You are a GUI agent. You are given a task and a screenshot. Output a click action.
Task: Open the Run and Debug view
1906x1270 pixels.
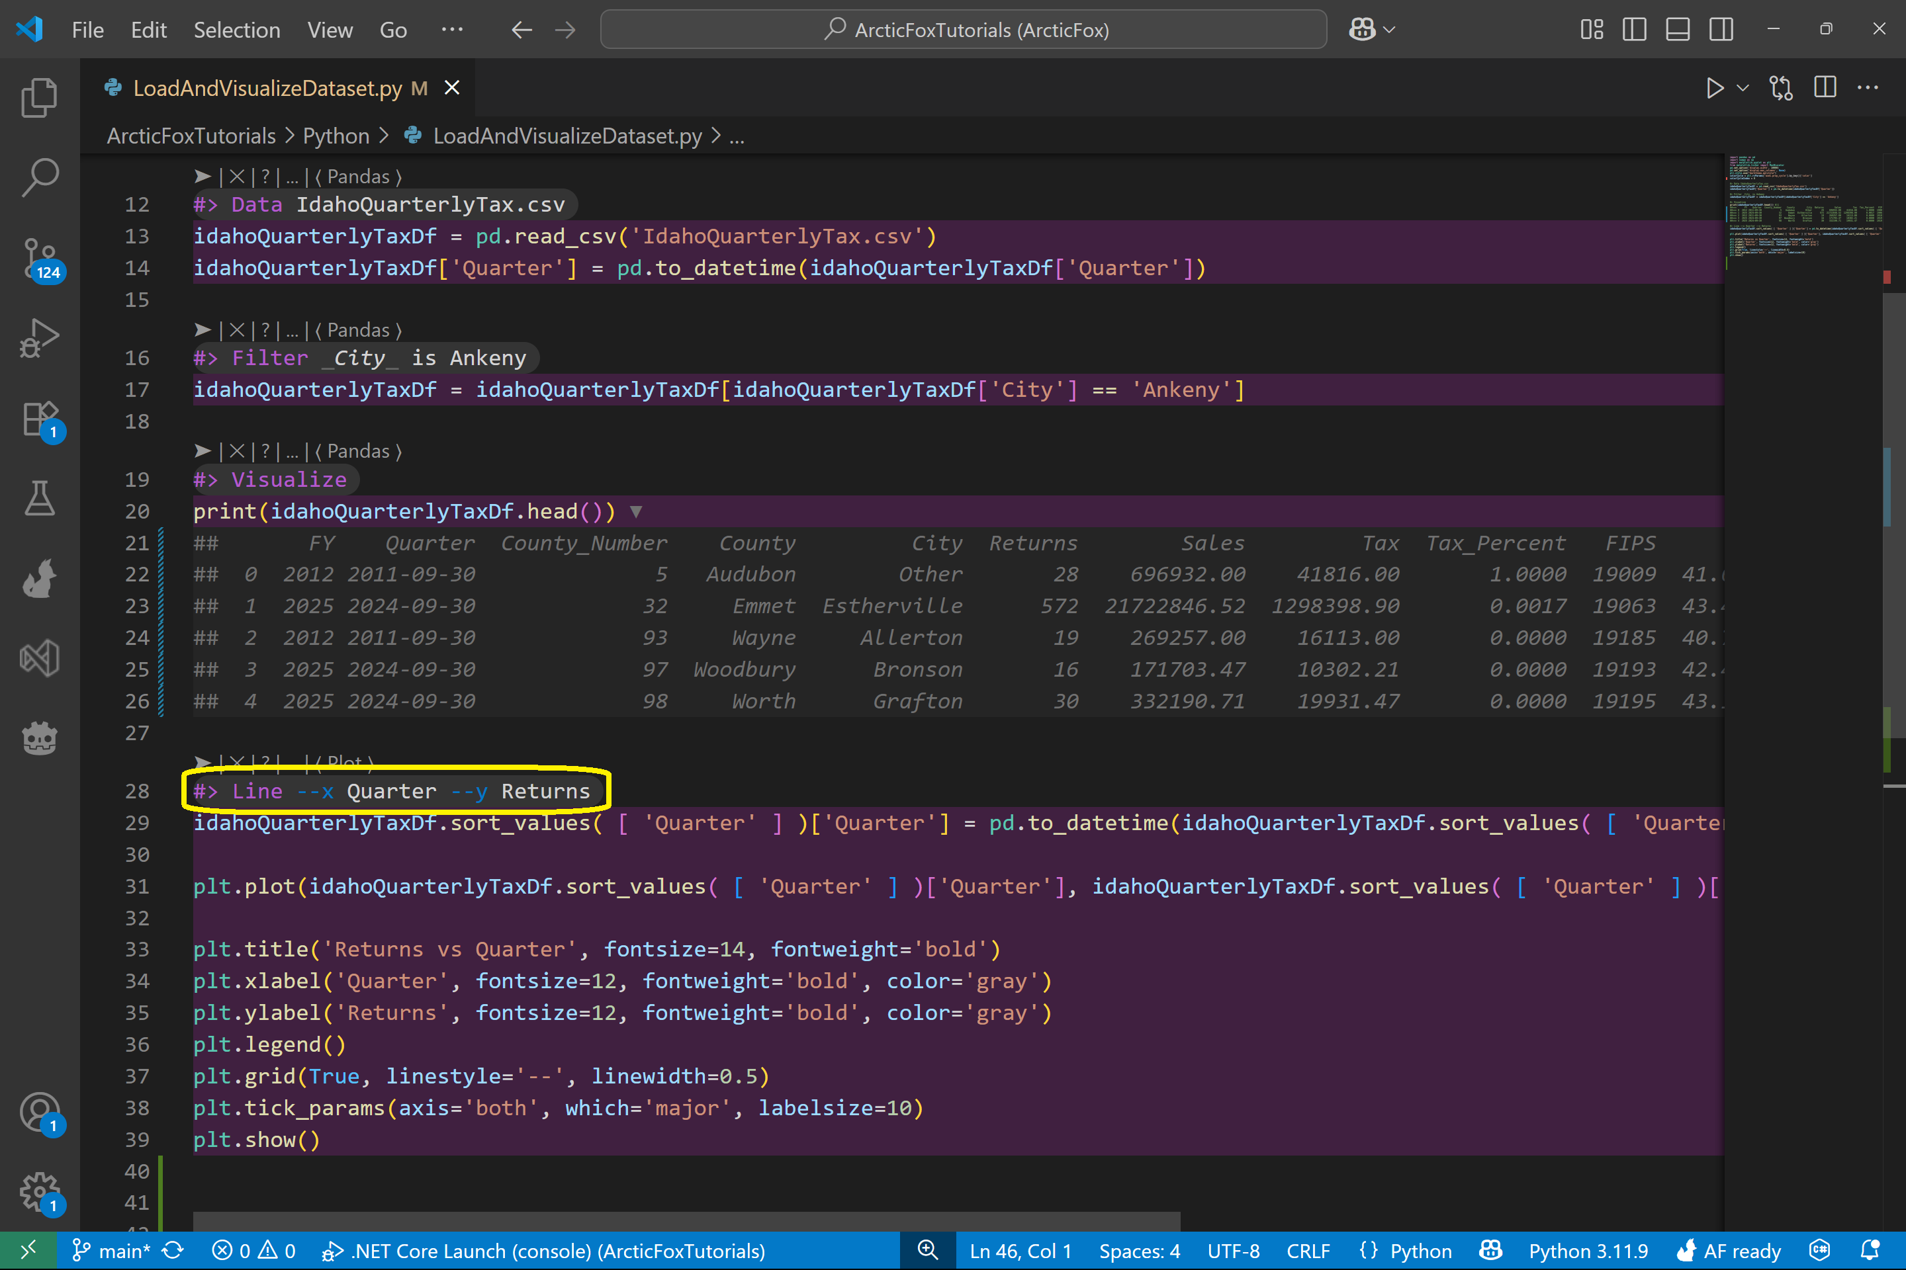pyautogui.click(x=39, y=338)
